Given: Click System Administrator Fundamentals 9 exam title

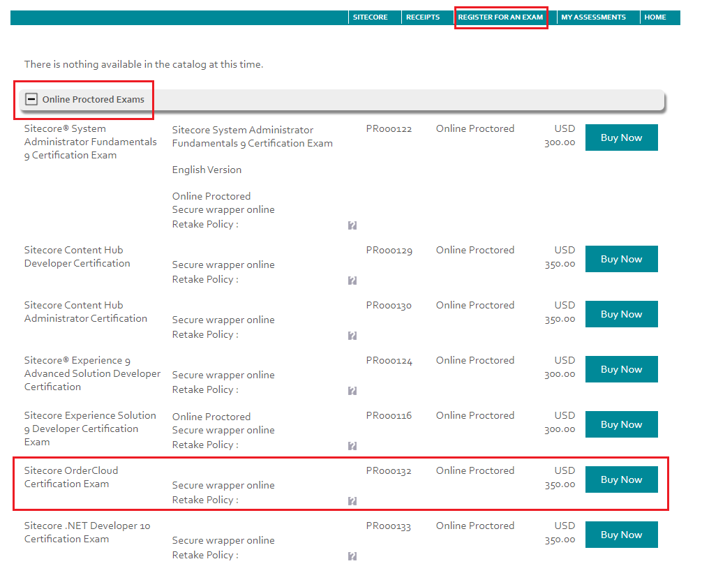Looking at the screenshot, I should click(x=91, y=142).
